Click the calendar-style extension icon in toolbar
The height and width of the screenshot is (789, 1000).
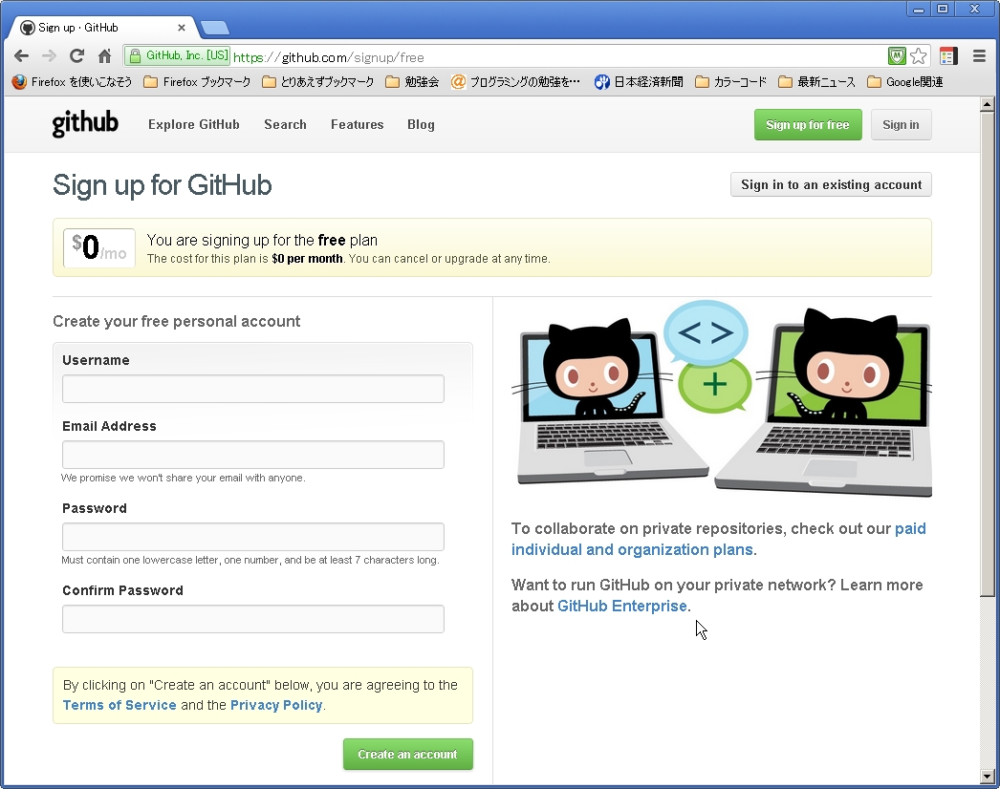point(948,56)
